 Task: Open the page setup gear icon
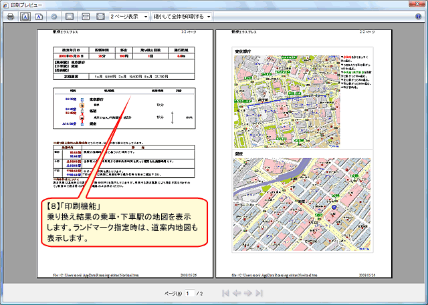54,16
